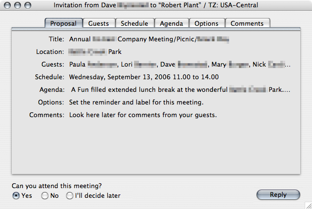The height and width of the screenshot is (209, 312).
Task: Click the meeting title text starting with Annual
Action: 150,39
